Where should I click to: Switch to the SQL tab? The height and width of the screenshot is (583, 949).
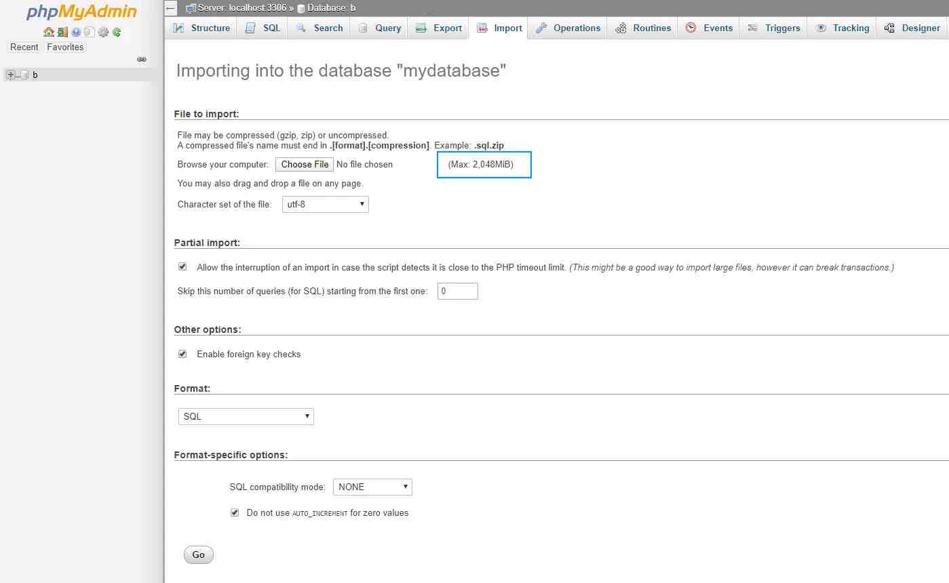pos(263,28)
